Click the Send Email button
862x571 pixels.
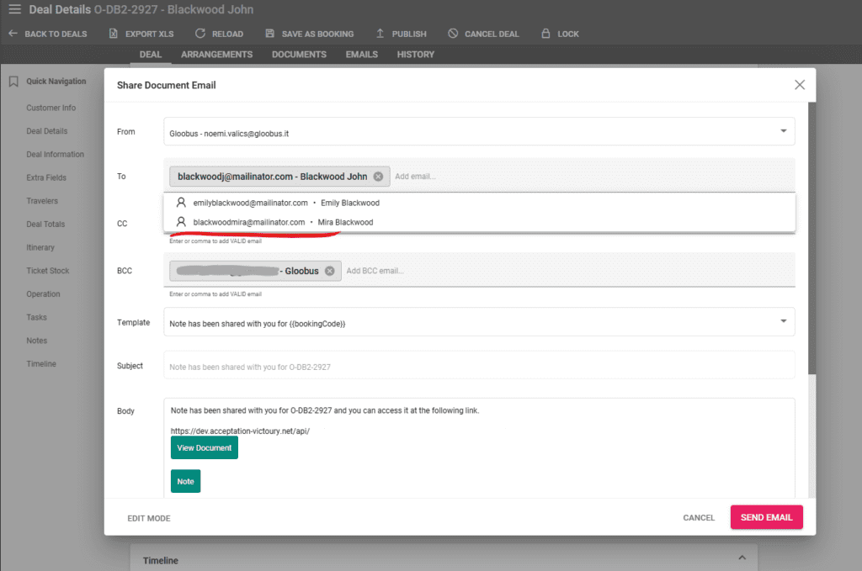766,517
